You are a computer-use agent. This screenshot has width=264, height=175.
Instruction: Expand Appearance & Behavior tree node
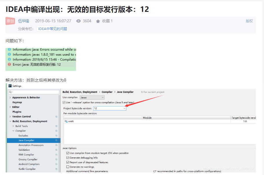(x=10, y=97)
